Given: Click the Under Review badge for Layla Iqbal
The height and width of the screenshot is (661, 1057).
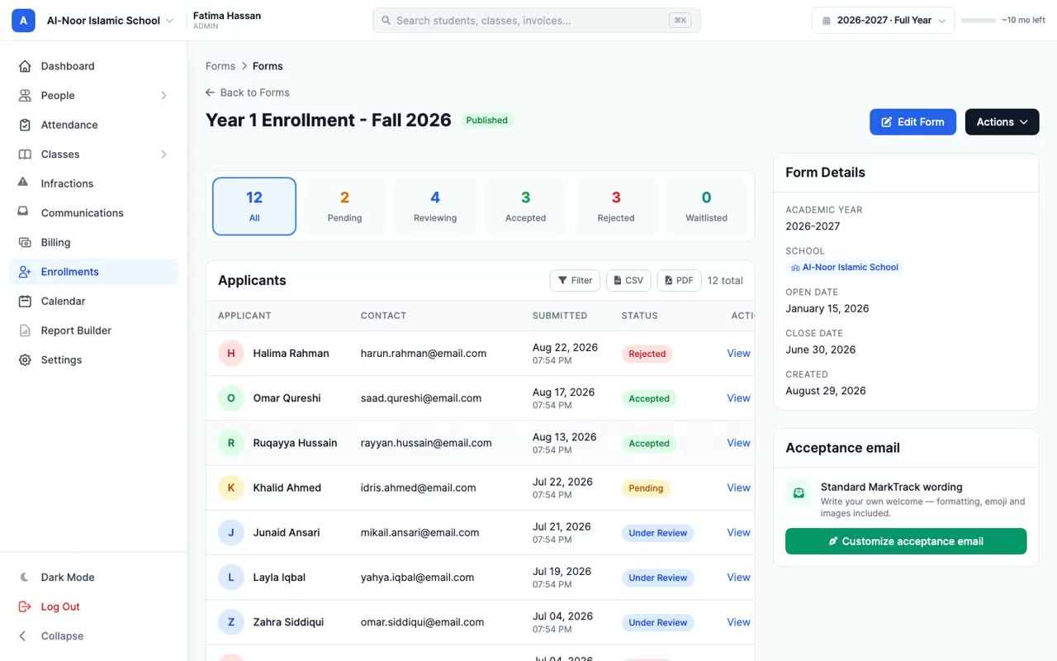Looking at the screenshot, I should click(x=658, y=578).
